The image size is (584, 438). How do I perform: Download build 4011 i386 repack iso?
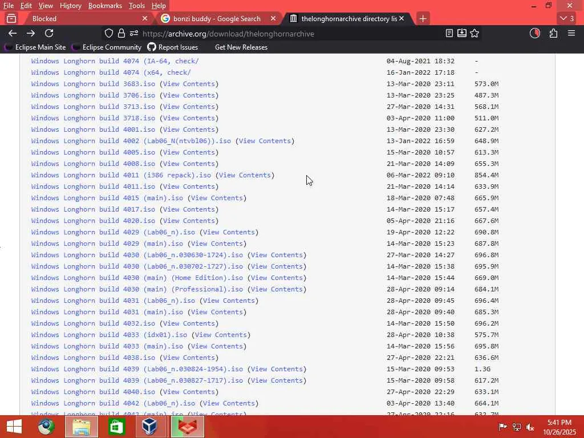point(121,175)
